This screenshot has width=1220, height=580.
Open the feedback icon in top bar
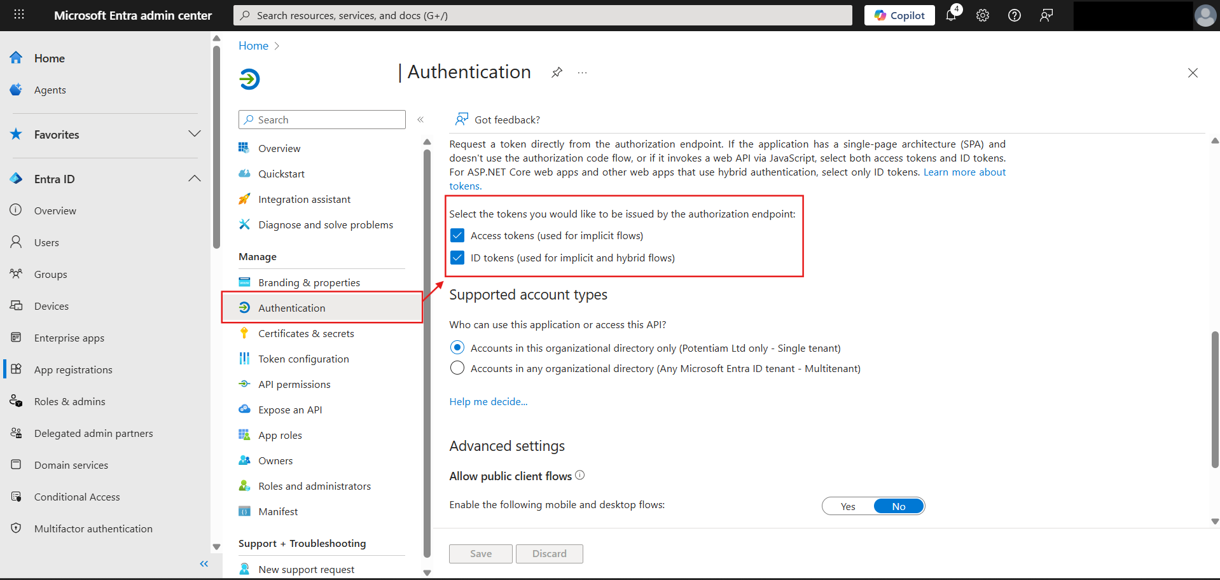pyautogui.click(x=1046, y=15)
